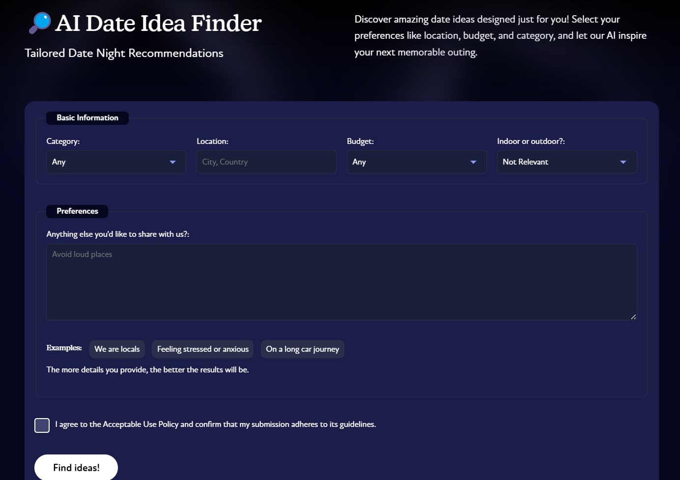Click the Indoor or outdoor dropdown arrow
The width and height of the screenshot is (680, 480).
coord(623,162)
